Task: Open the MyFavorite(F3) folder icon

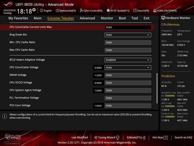Action: [58, 10]
